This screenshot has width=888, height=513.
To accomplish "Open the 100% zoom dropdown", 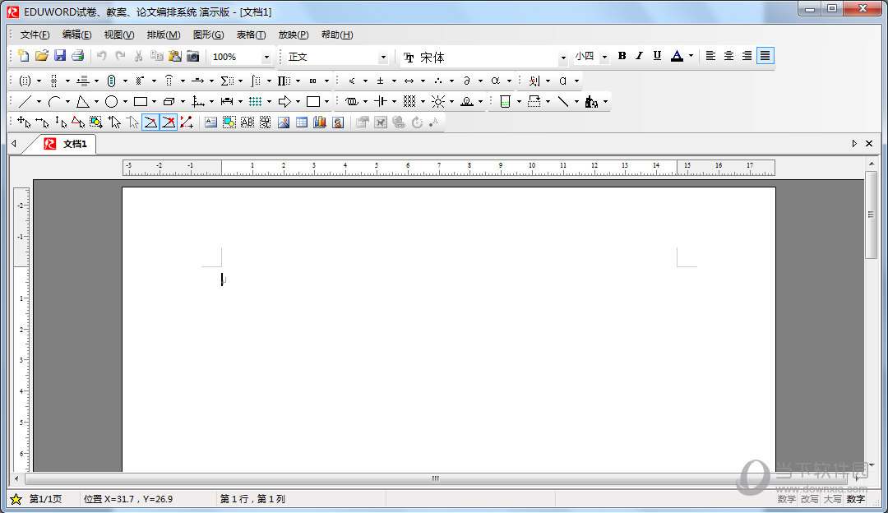I will coord(266,58).
